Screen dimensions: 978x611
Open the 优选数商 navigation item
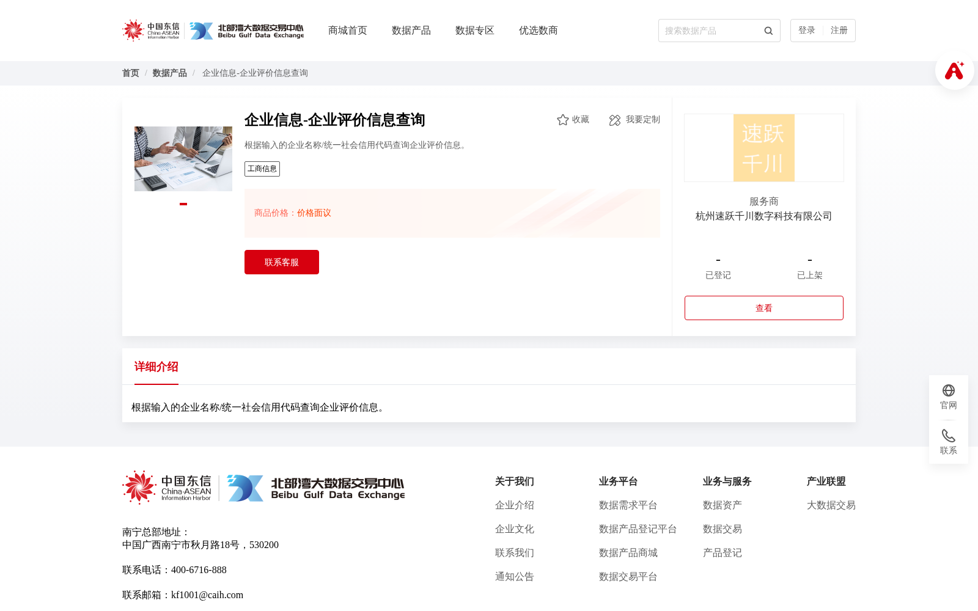coord(539,31)
